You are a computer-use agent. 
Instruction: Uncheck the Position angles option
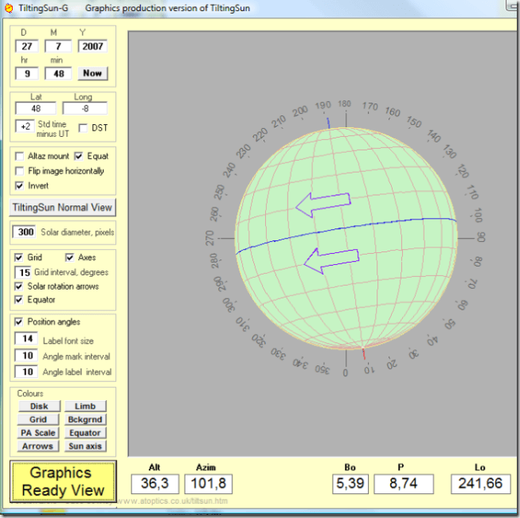(x=20, y=321)
